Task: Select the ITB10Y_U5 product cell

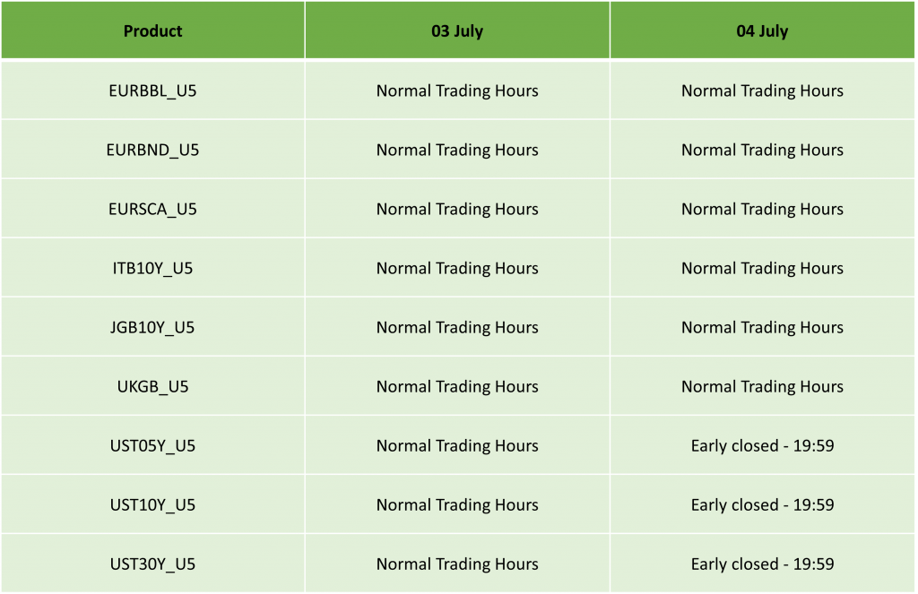Action: pyautogui.click(x=152, y=268)
